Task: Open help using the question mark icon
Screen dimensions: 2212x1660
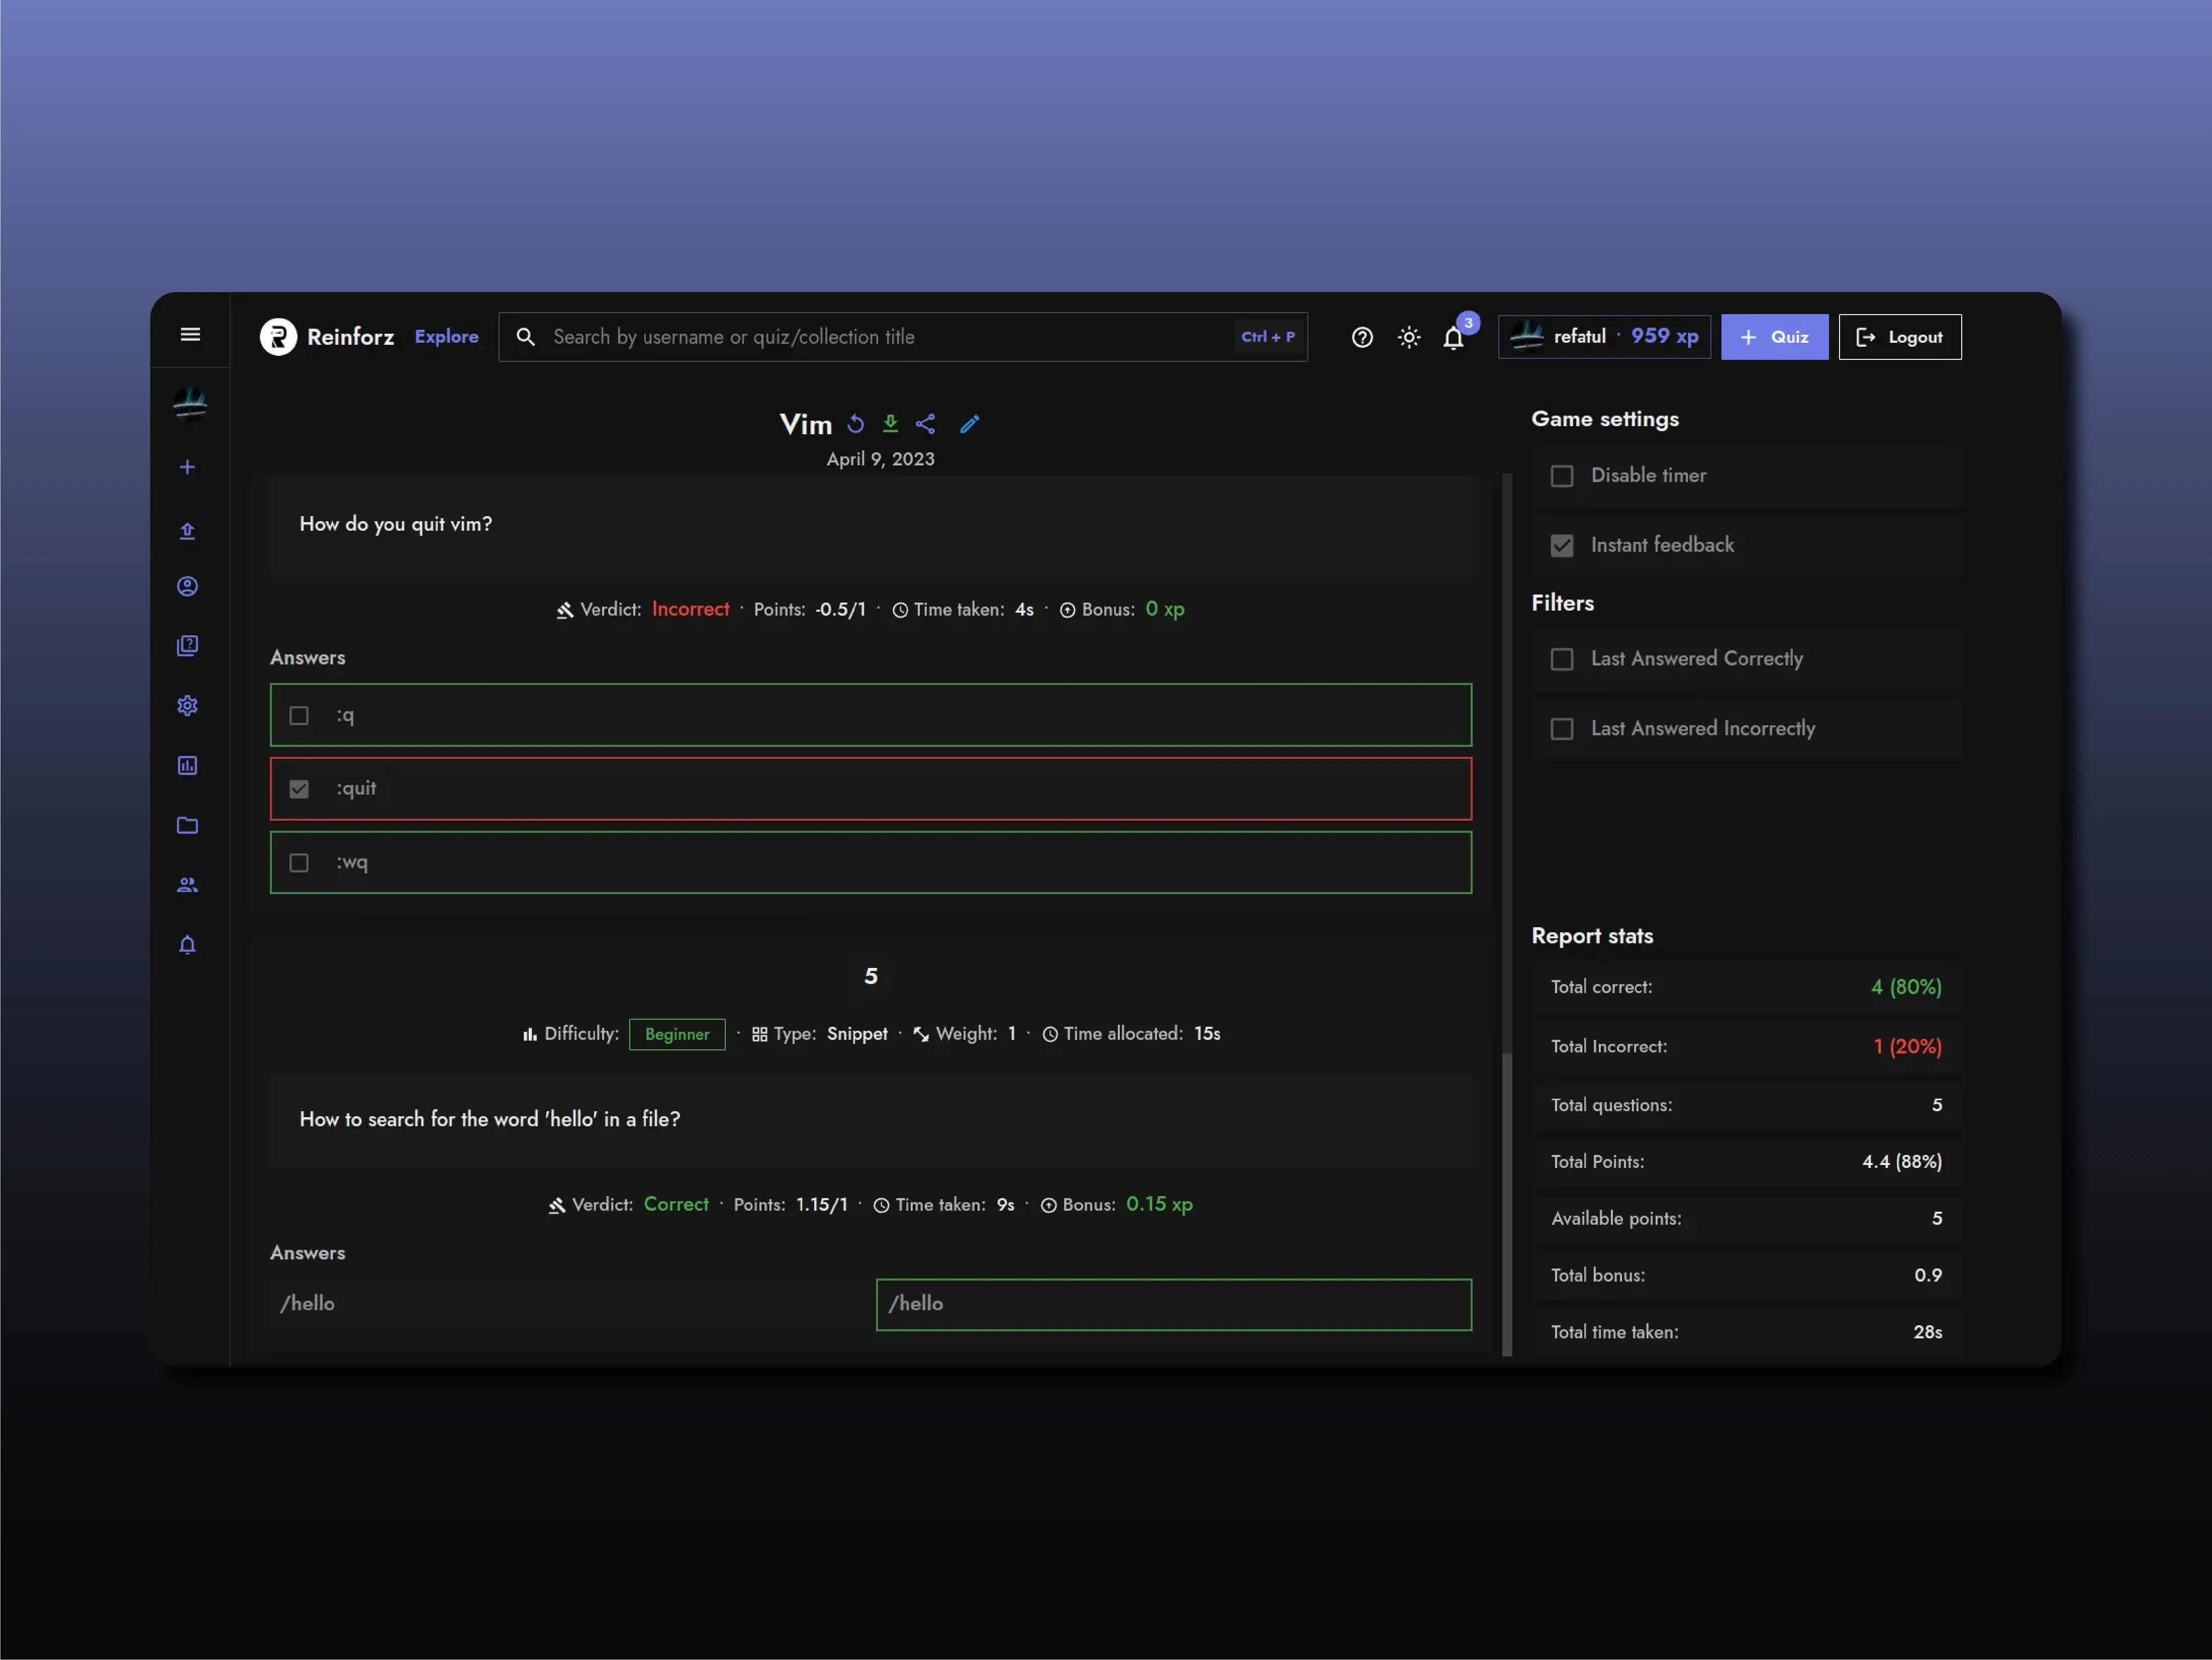Action: (x=1362, y=337)
